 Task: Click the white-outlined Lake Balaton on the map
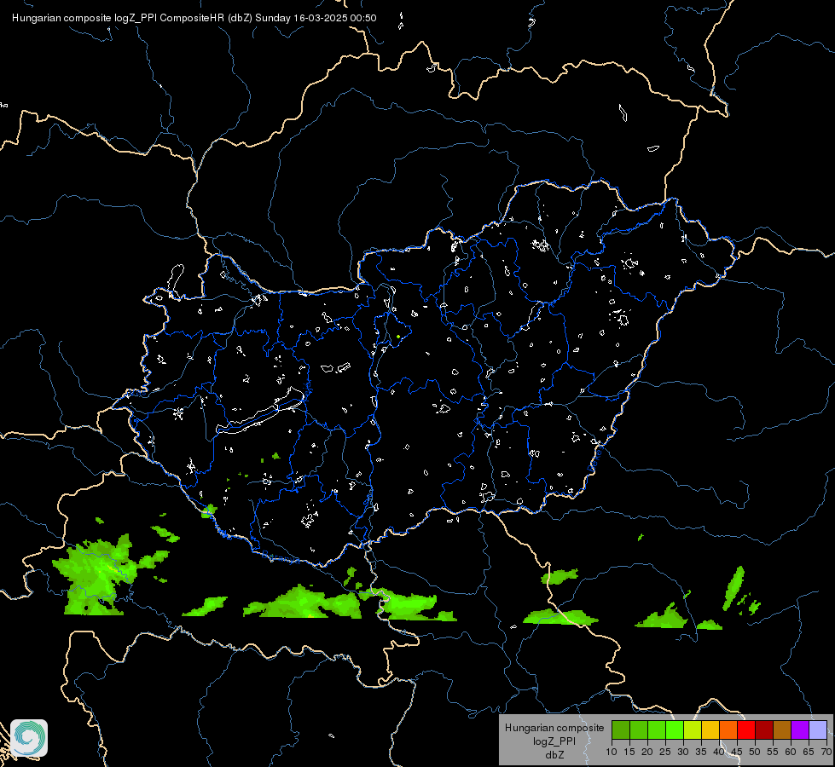coord(261,412)
